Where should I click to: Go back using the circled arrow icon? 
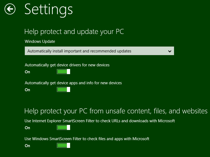(x=10, y=9)
